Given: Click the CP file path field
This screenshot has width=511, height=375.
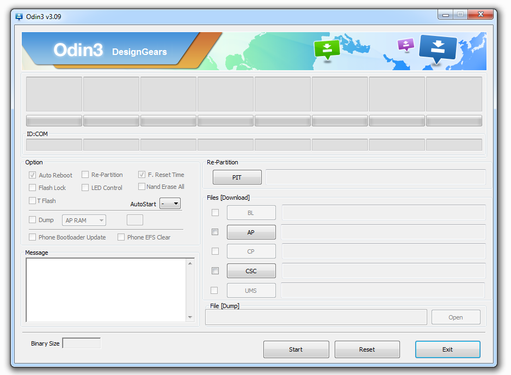Looking at the screenshot, I should (384, 251).
